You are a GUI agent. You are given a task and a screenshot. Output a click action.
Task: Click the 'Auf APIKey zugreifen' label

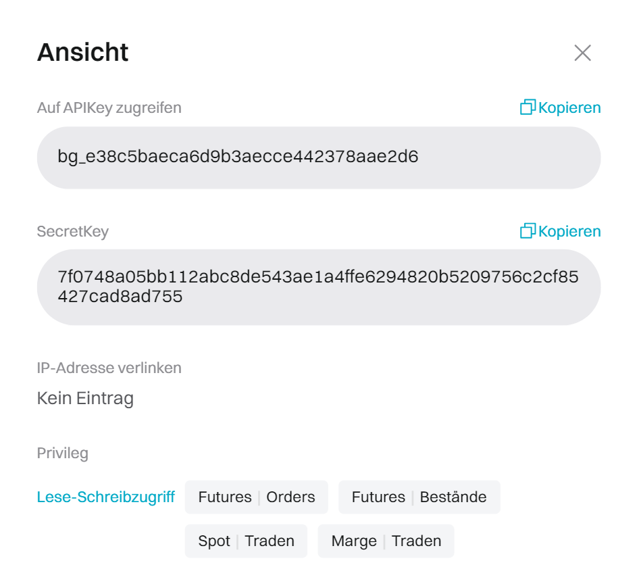pos(109,107)
